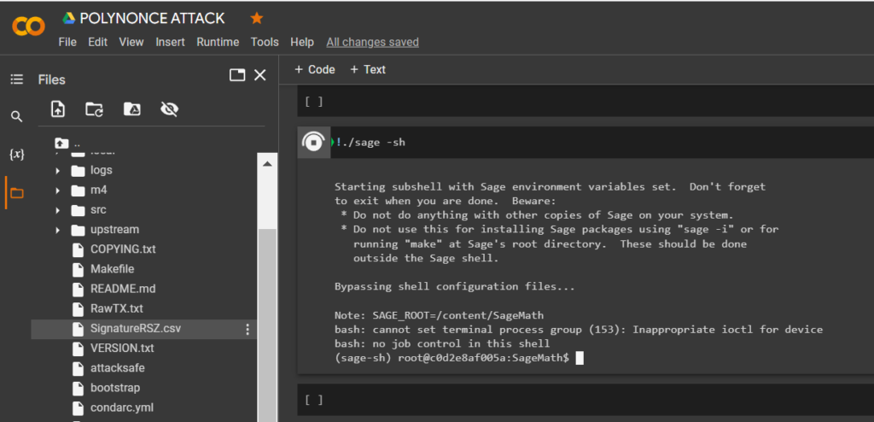Open Files panel in new tab icon
The height and width of the screenshot is (422, 874).
click(237, 75)
